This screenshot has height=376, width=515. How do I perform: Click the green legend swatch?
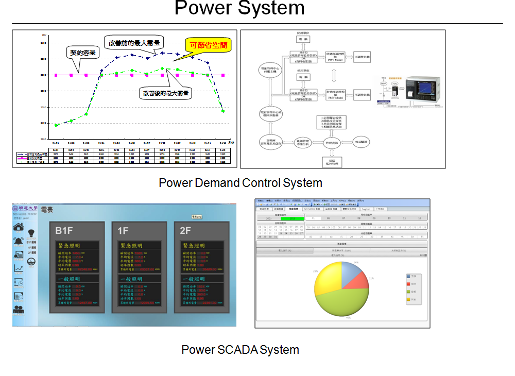tap(408, 292)
